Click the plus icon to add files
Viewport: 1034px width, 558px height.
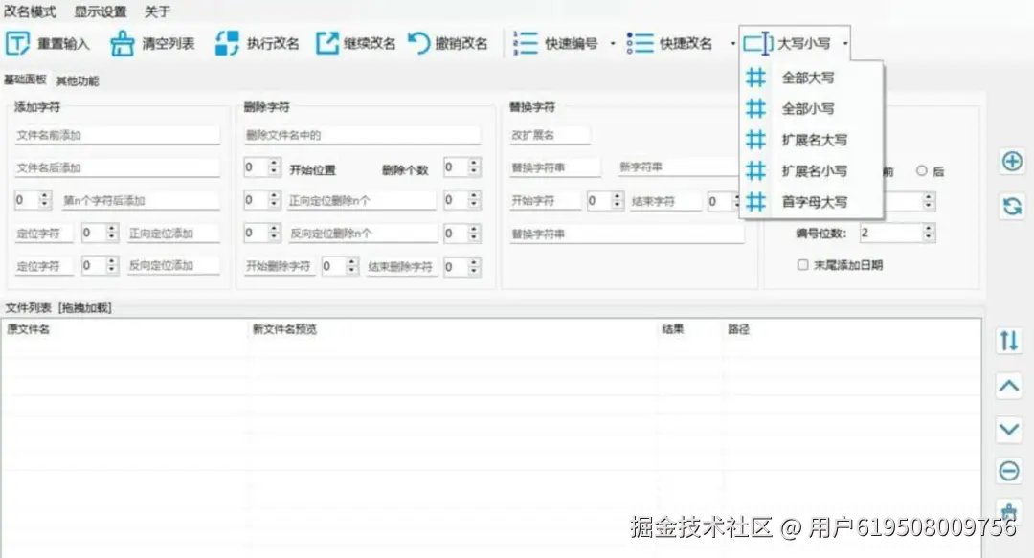(1011, 162)
